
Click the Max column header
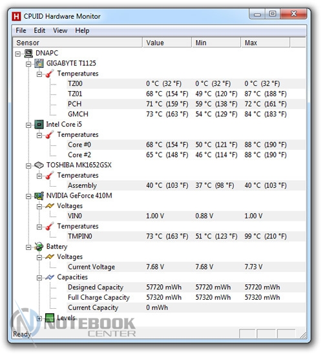[x=266, y=43]
